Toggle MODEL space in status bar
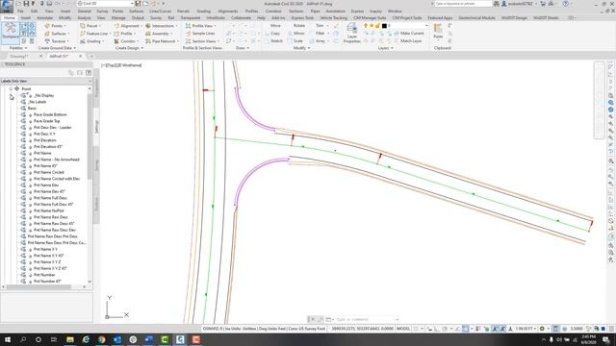 pos(403,329)
